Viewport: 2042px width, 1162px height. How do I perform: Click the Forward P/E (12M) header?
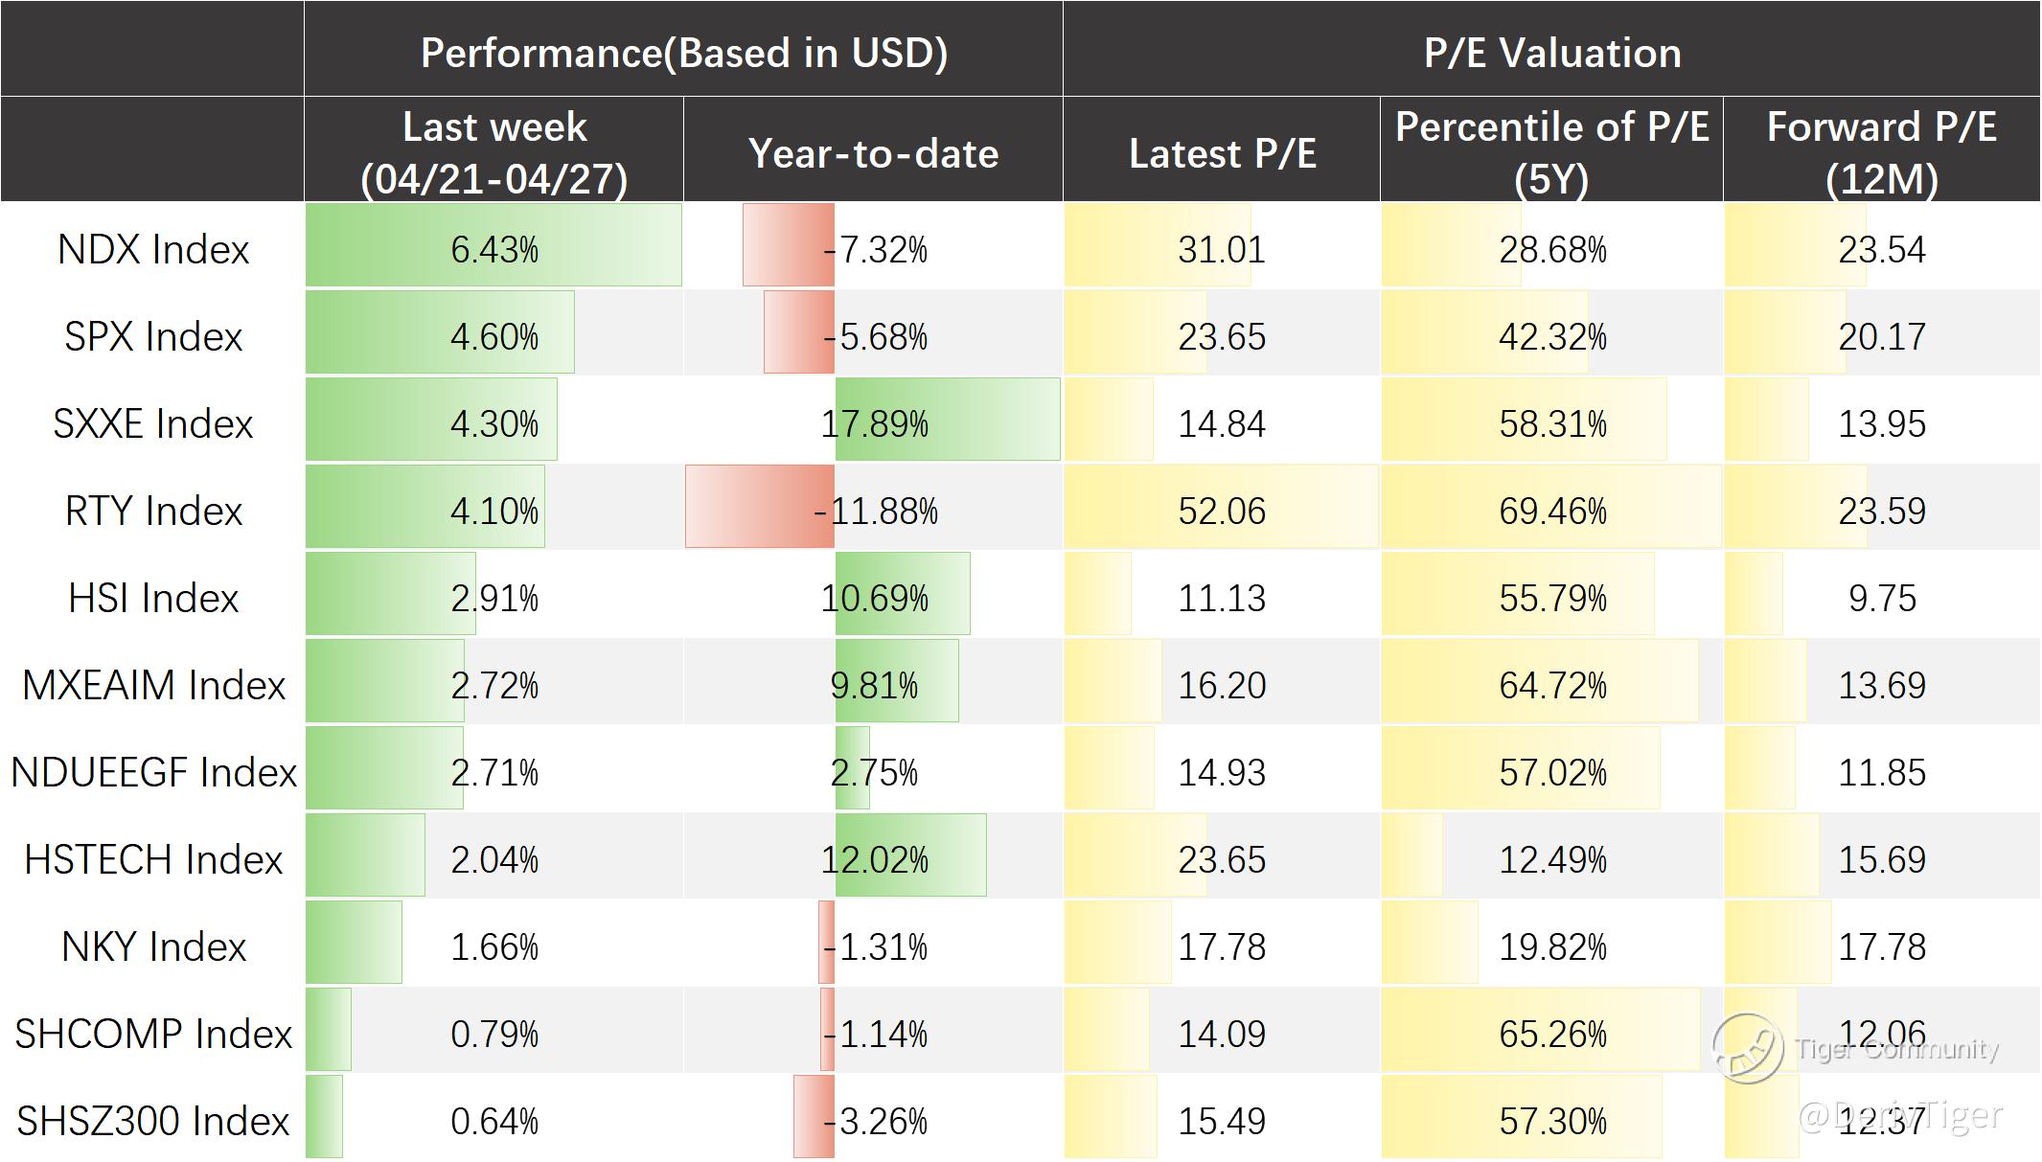1881,152
